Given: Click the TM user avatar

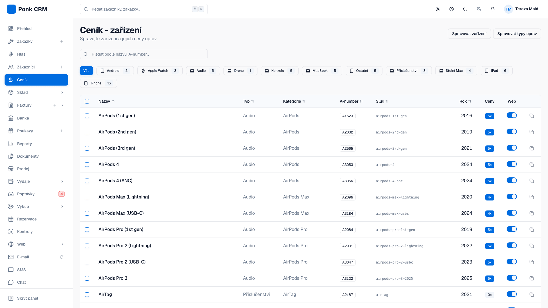Looking at the screenshot, I should tap(508, 9).
